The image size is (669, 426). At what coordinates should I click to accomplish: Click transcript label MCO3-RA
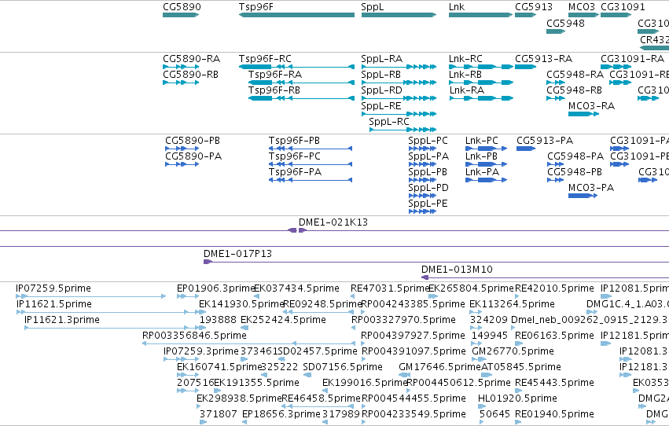click(591, 106)
